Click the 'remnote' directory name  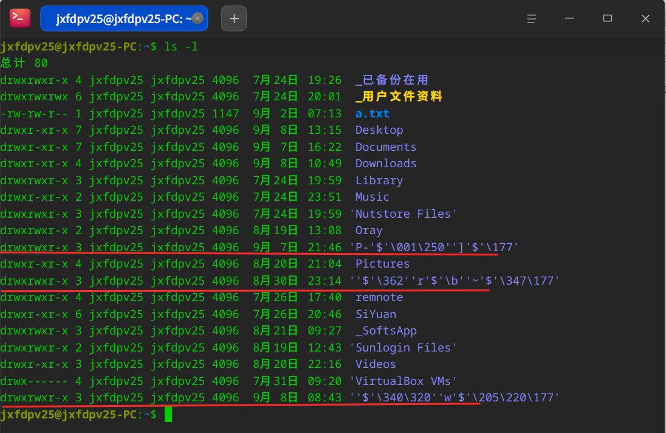coord(379,297)
